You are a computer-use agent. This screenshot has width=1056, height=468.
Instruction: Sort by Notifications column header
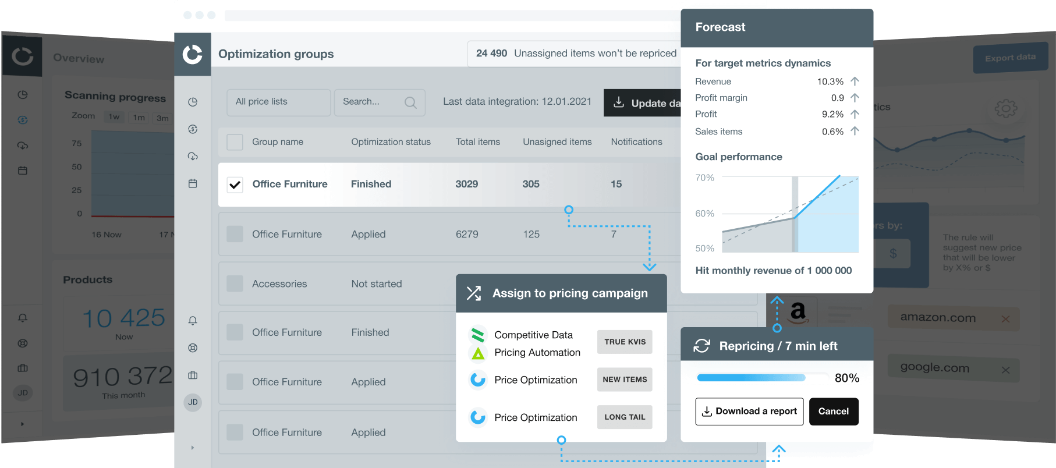636,142
